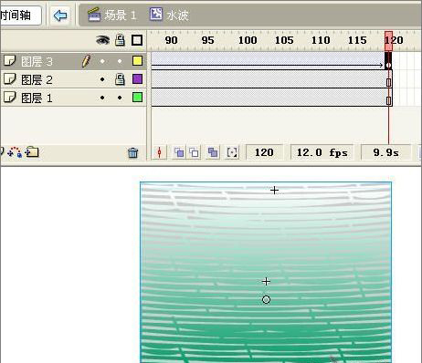Click the back arrow to return to scene
Viewport: 422px width, 363px height.
(60, 16)
